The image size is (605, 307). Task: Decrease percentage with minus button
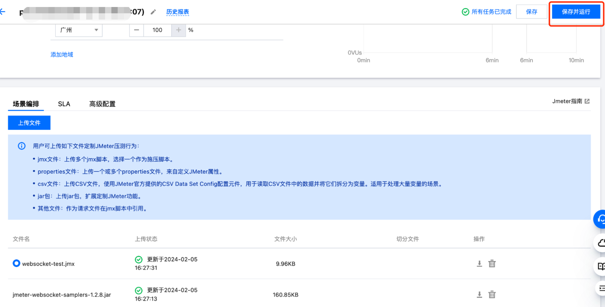click(x=137, y=30)
